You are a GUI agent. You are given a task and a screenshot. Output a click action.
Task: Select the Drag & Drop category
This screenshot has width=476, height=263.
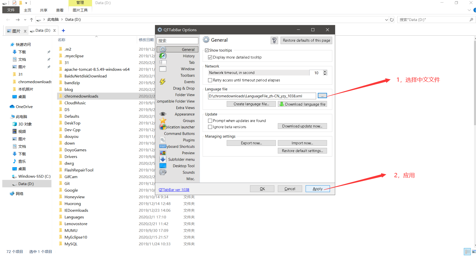click(184, 88)
